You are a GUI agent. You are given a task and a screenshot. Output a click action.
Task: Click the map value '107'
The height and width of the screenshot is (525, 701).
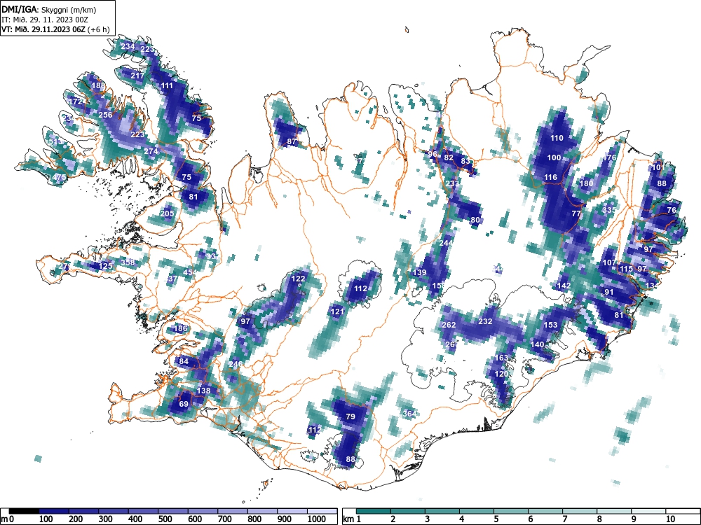610,262
